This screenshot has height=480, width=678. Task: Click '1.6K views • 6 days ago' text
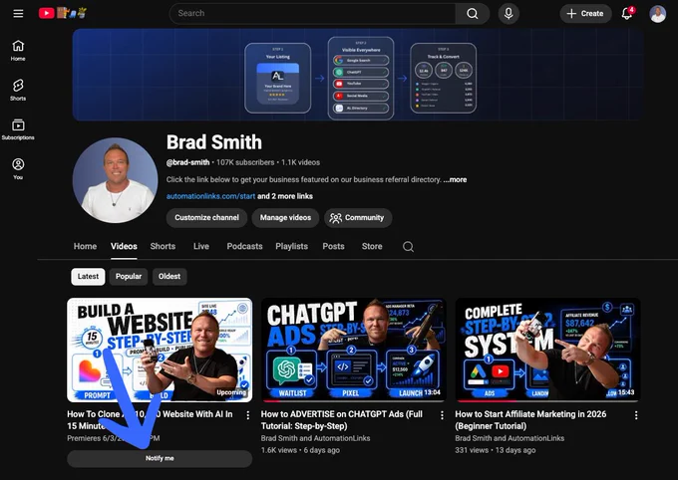click(300, 450)
